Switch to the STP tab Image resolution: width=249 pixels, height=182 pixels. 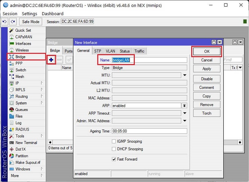click(x=98, y=51)
